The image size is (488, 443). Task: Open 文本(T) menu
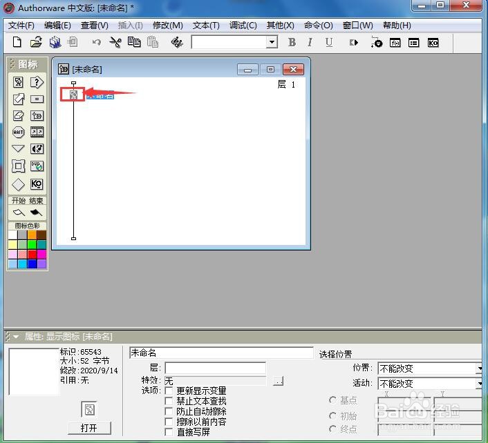[206, 26]
